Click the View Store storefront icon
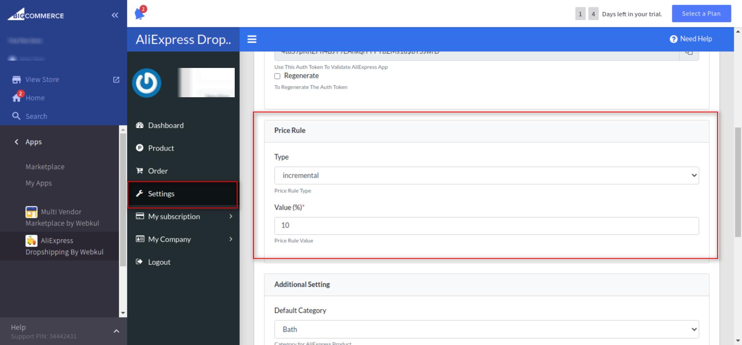This screenshot has height=345, width=742. pyautogui.click(x=16, y=80)
